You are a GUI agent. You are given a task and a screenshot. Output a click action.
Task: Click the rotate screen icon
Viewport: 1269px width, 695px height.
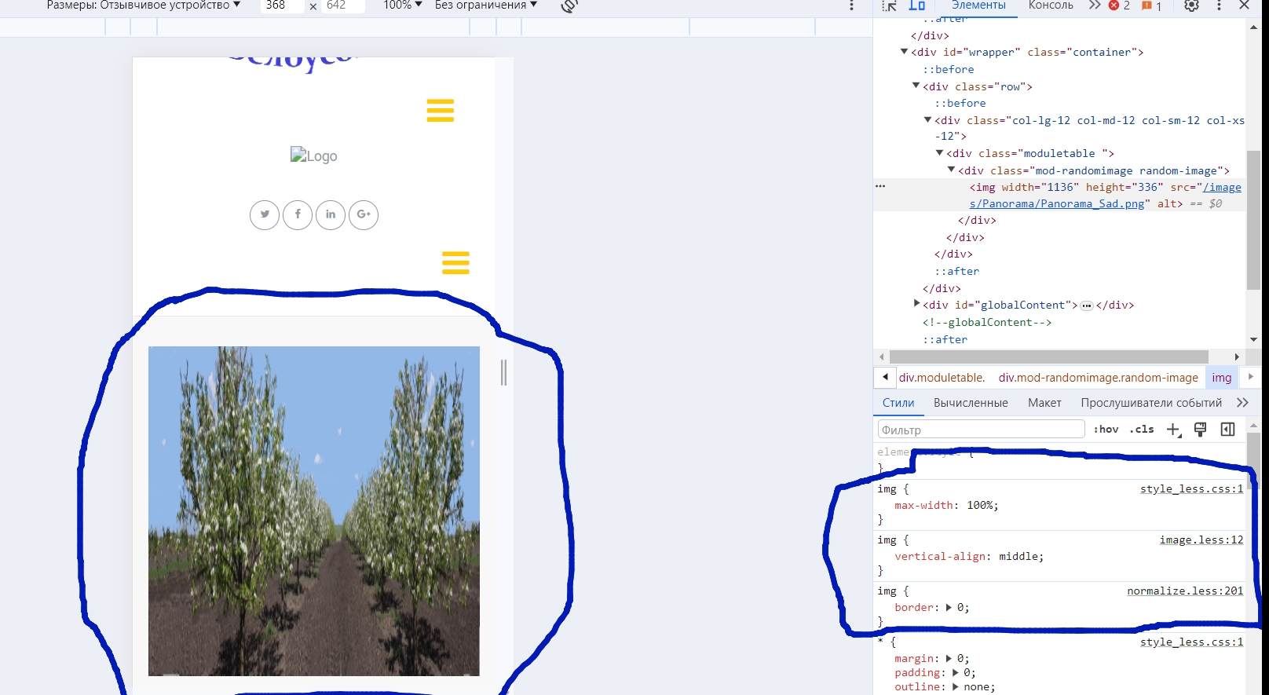569,6
